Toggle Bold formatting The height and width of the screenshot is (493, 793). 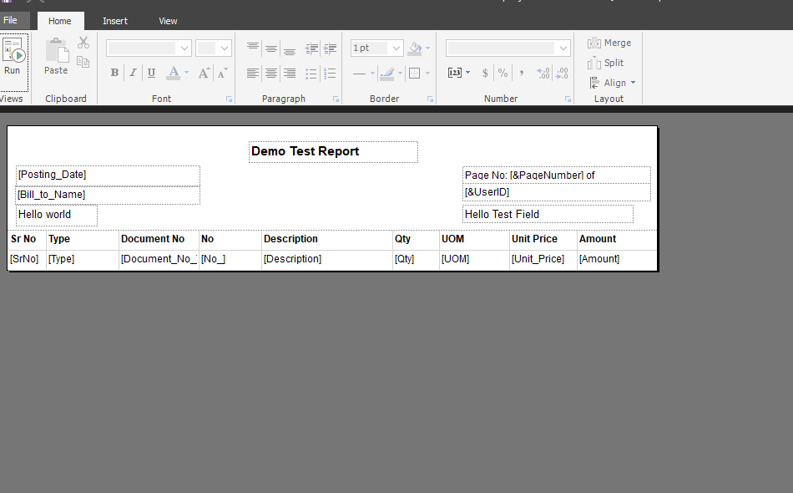(114, 73)
